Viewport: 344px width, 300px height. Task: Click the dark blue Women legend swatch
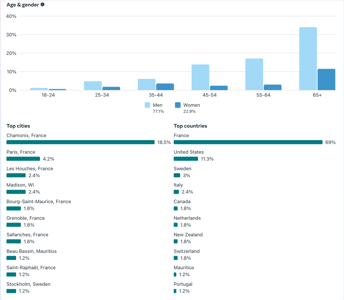[178, 105]
